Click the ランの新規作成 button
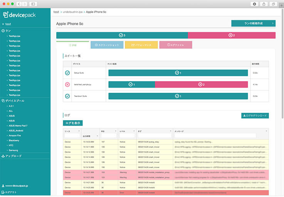This screenshot has height=197, width=284. point(254,24)
